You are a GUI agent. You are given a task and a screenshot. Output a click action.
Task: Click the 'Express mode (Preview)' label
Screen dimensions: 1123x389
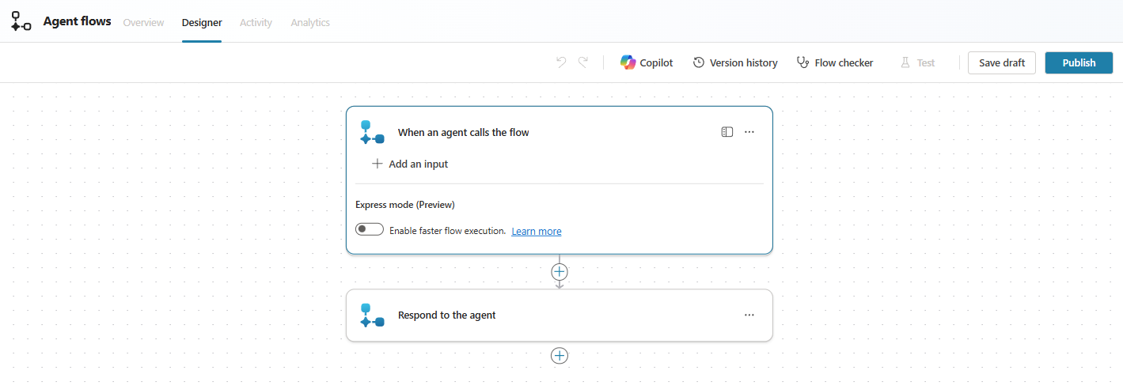tap(405, 204)
